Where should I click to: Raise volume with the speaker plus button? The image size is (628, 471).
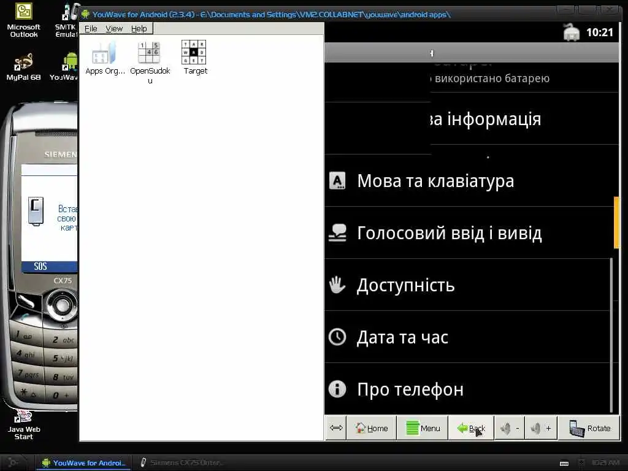coord(541,428)
